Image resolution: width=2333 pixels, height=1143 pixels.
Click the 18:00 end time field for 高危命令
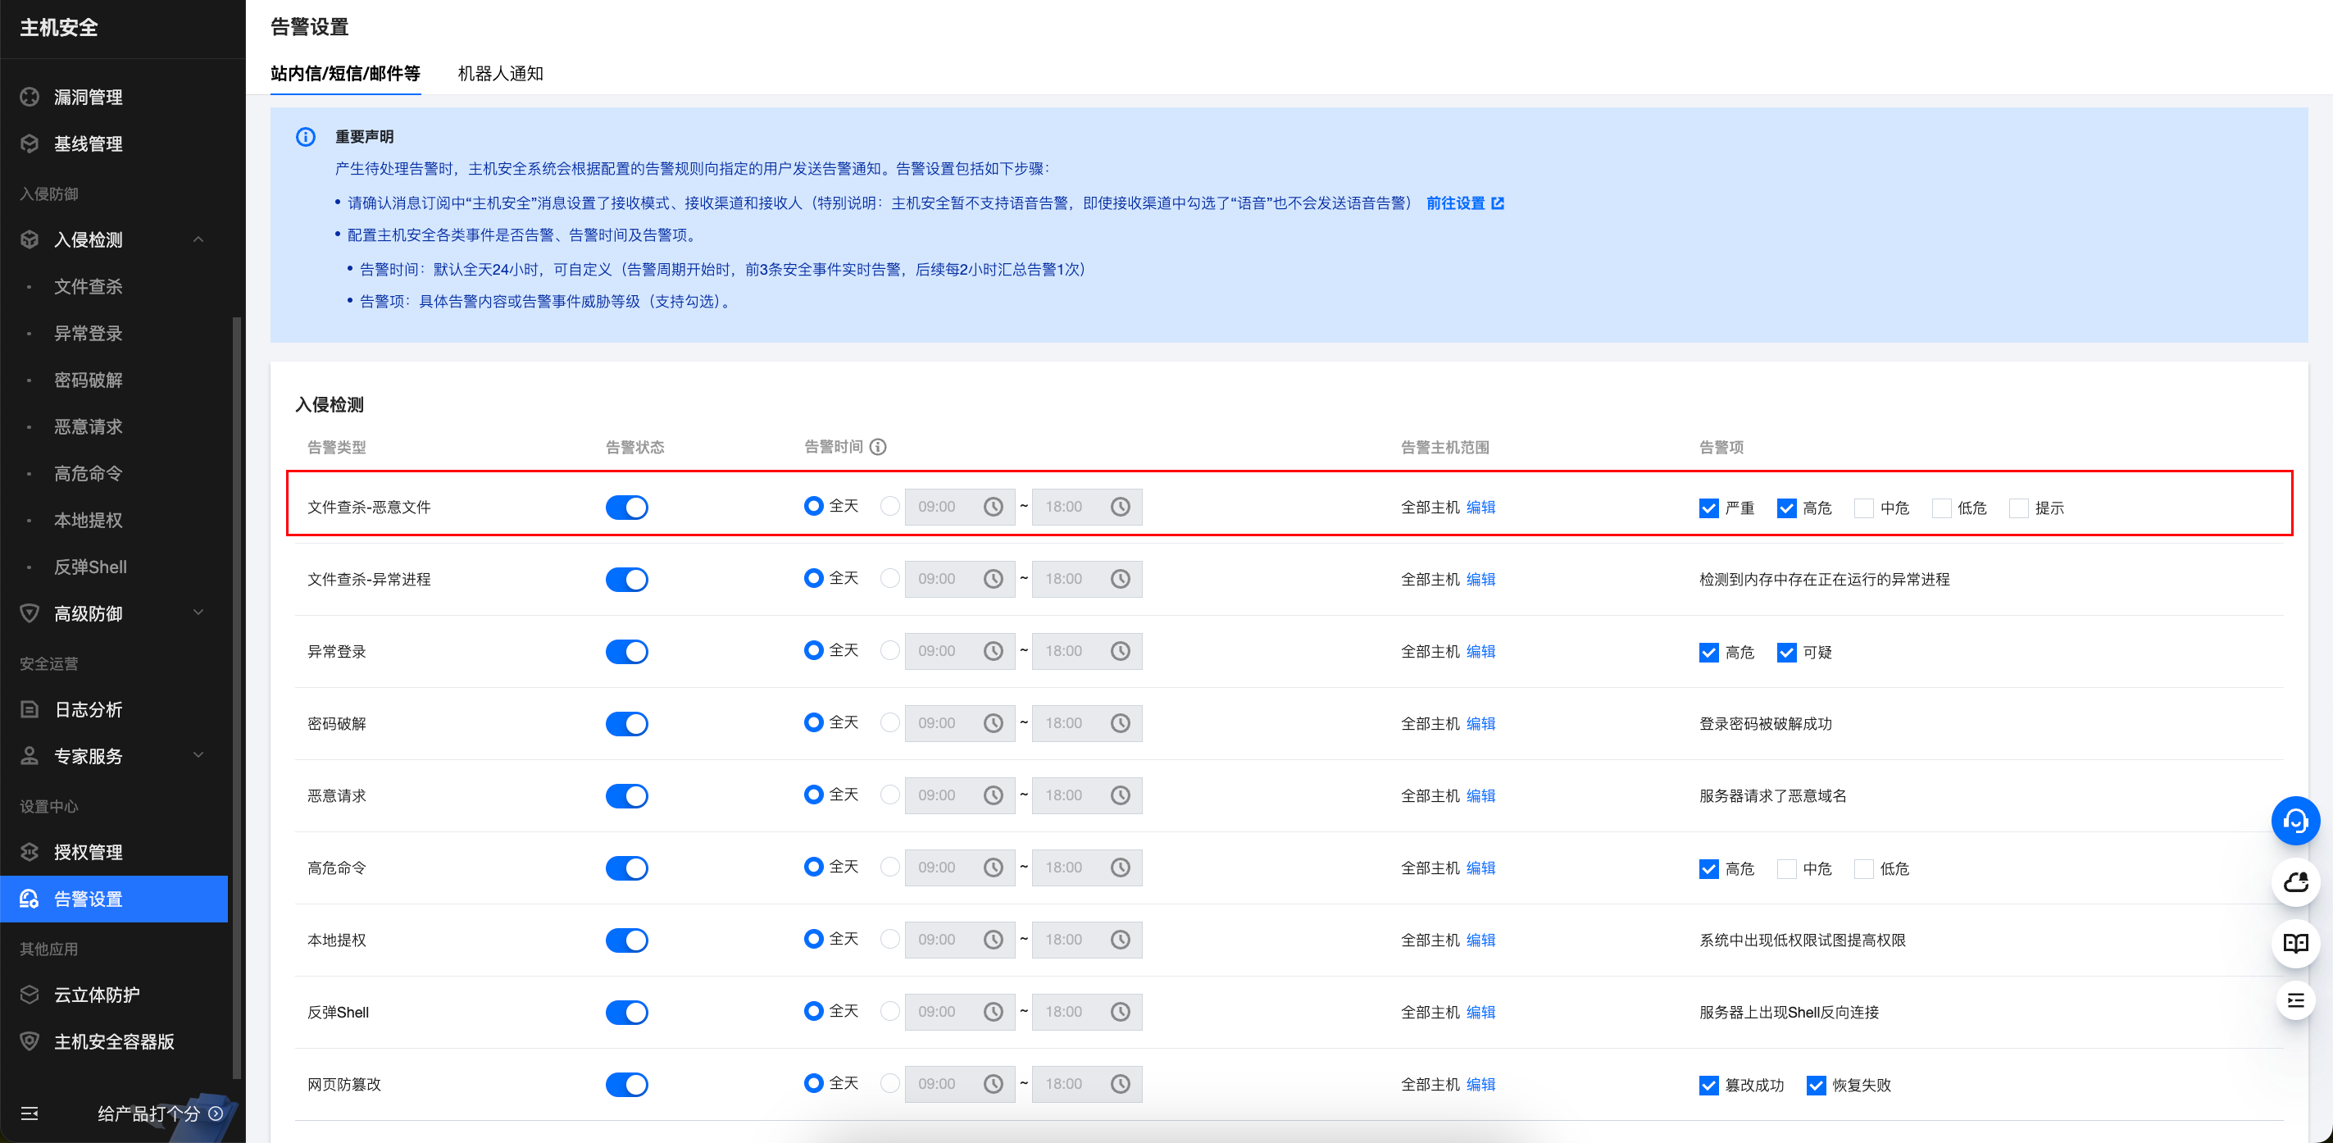point(1069,867)
